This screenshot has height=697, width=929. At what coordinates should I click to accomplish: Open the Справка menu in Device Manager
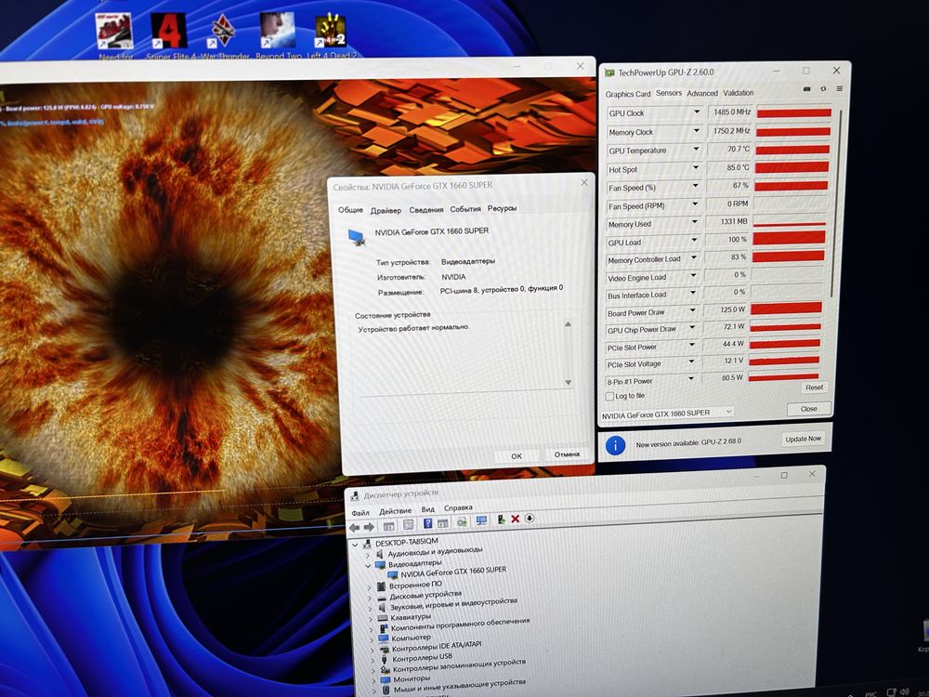pyautogui.click(x=458, y=508)
